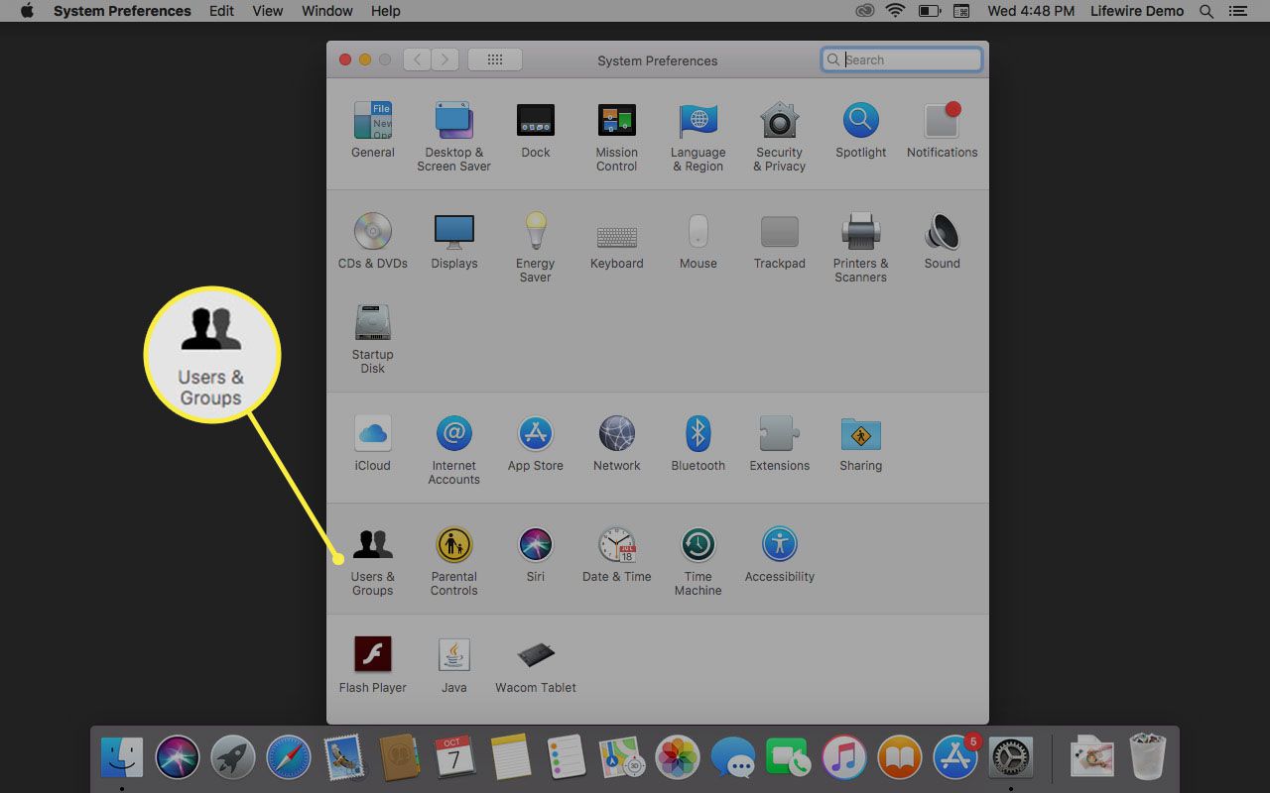
Task: Click the Show All grid button
Action: 495,59
